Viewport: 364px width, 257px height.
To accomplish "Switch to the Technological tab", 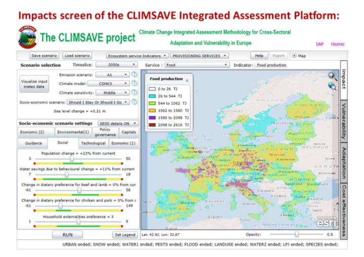I will click(x=93, y=143).
